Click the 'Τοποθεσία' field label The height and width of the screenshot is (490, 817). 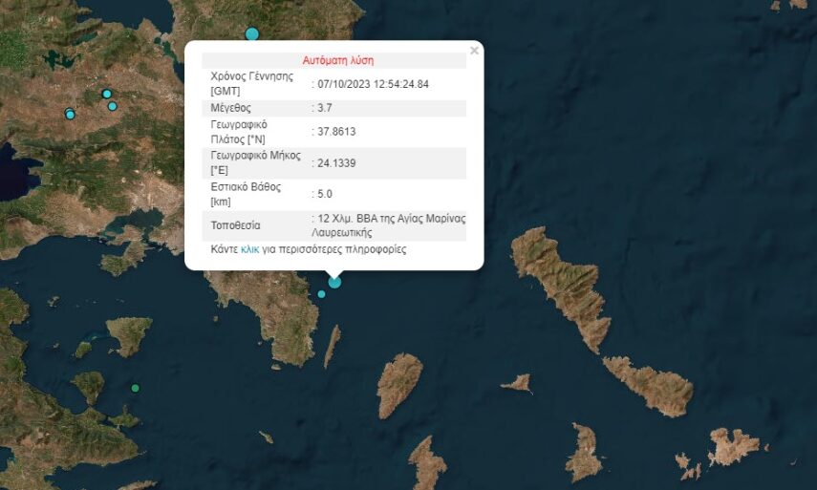pos(236,226)
